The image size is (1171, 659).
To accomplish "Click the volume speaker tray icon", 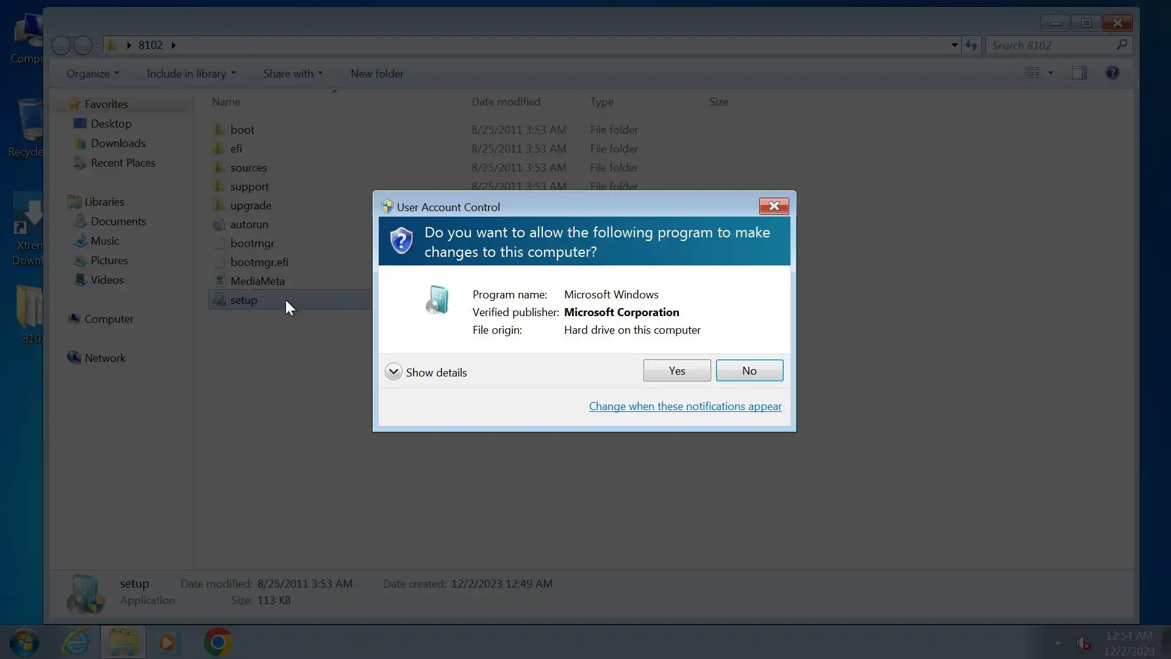I will [x=1082, y=643].
